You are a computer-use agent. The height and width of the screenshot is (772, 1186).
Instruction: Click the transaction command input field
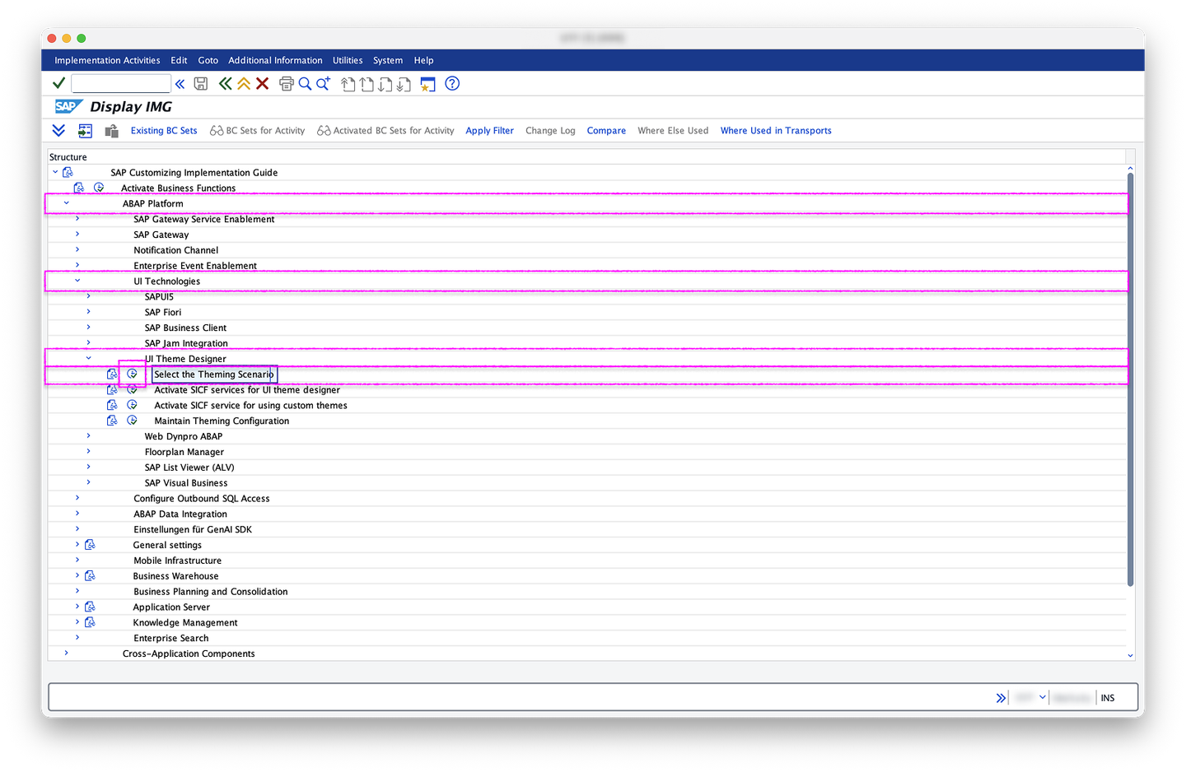(121, 83)
